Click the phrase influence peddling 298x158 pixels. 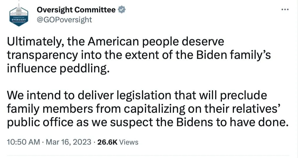click(x=58, y=69)
